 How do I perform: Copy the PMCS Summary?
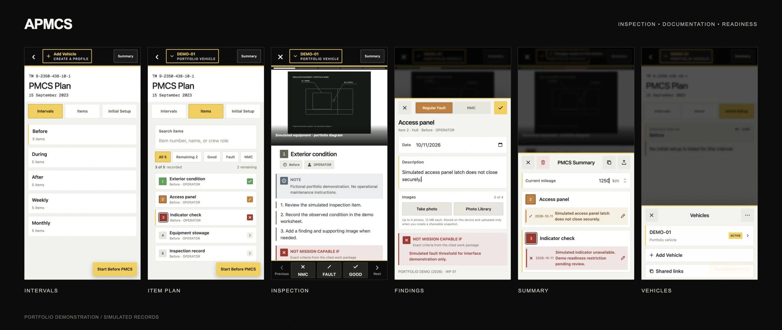click(609, 163)
